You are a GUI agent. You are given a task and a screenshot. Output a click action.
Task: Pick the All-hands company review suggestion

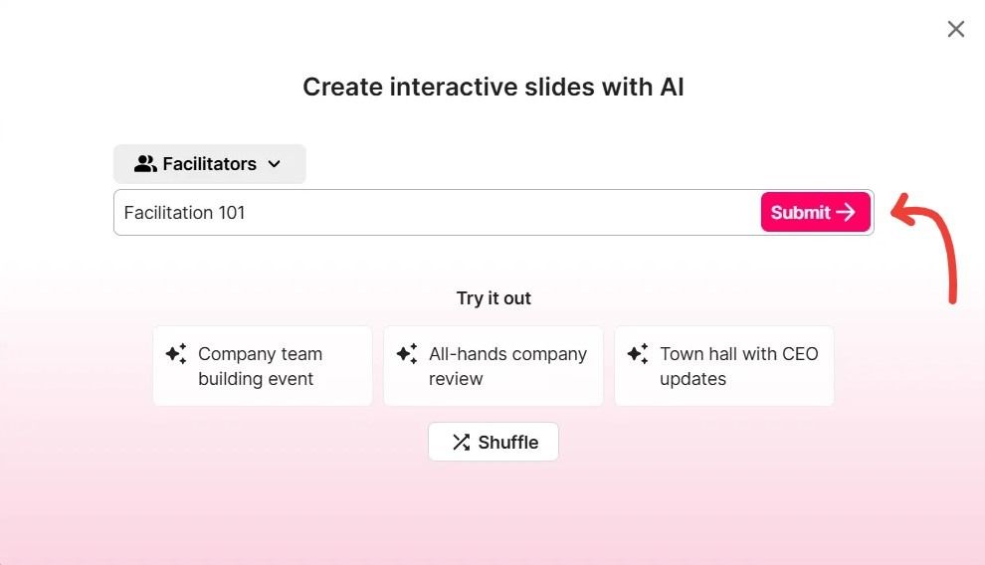tap(493, 366)
